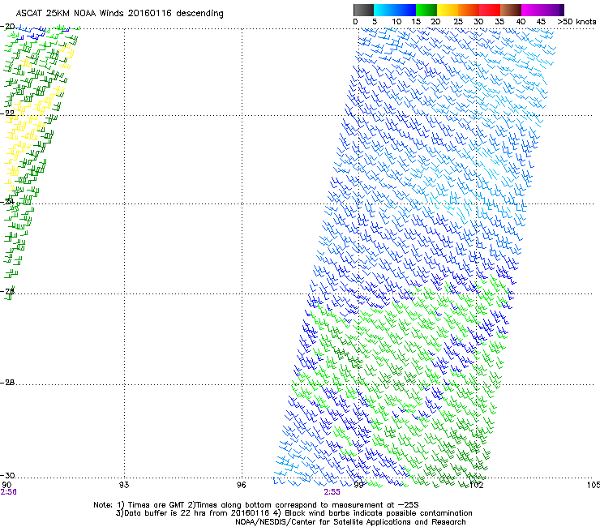Click the ASCAT 25KM NOAA Winds title
Screen dimensions: 600x527
[x=119, y=13]
